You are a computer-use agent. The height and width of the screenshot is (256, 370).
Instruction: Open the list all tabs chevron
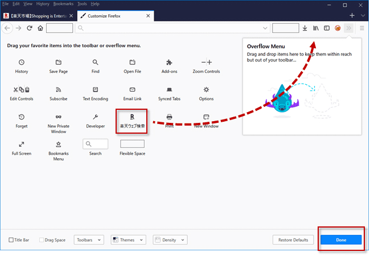[363, 15]
